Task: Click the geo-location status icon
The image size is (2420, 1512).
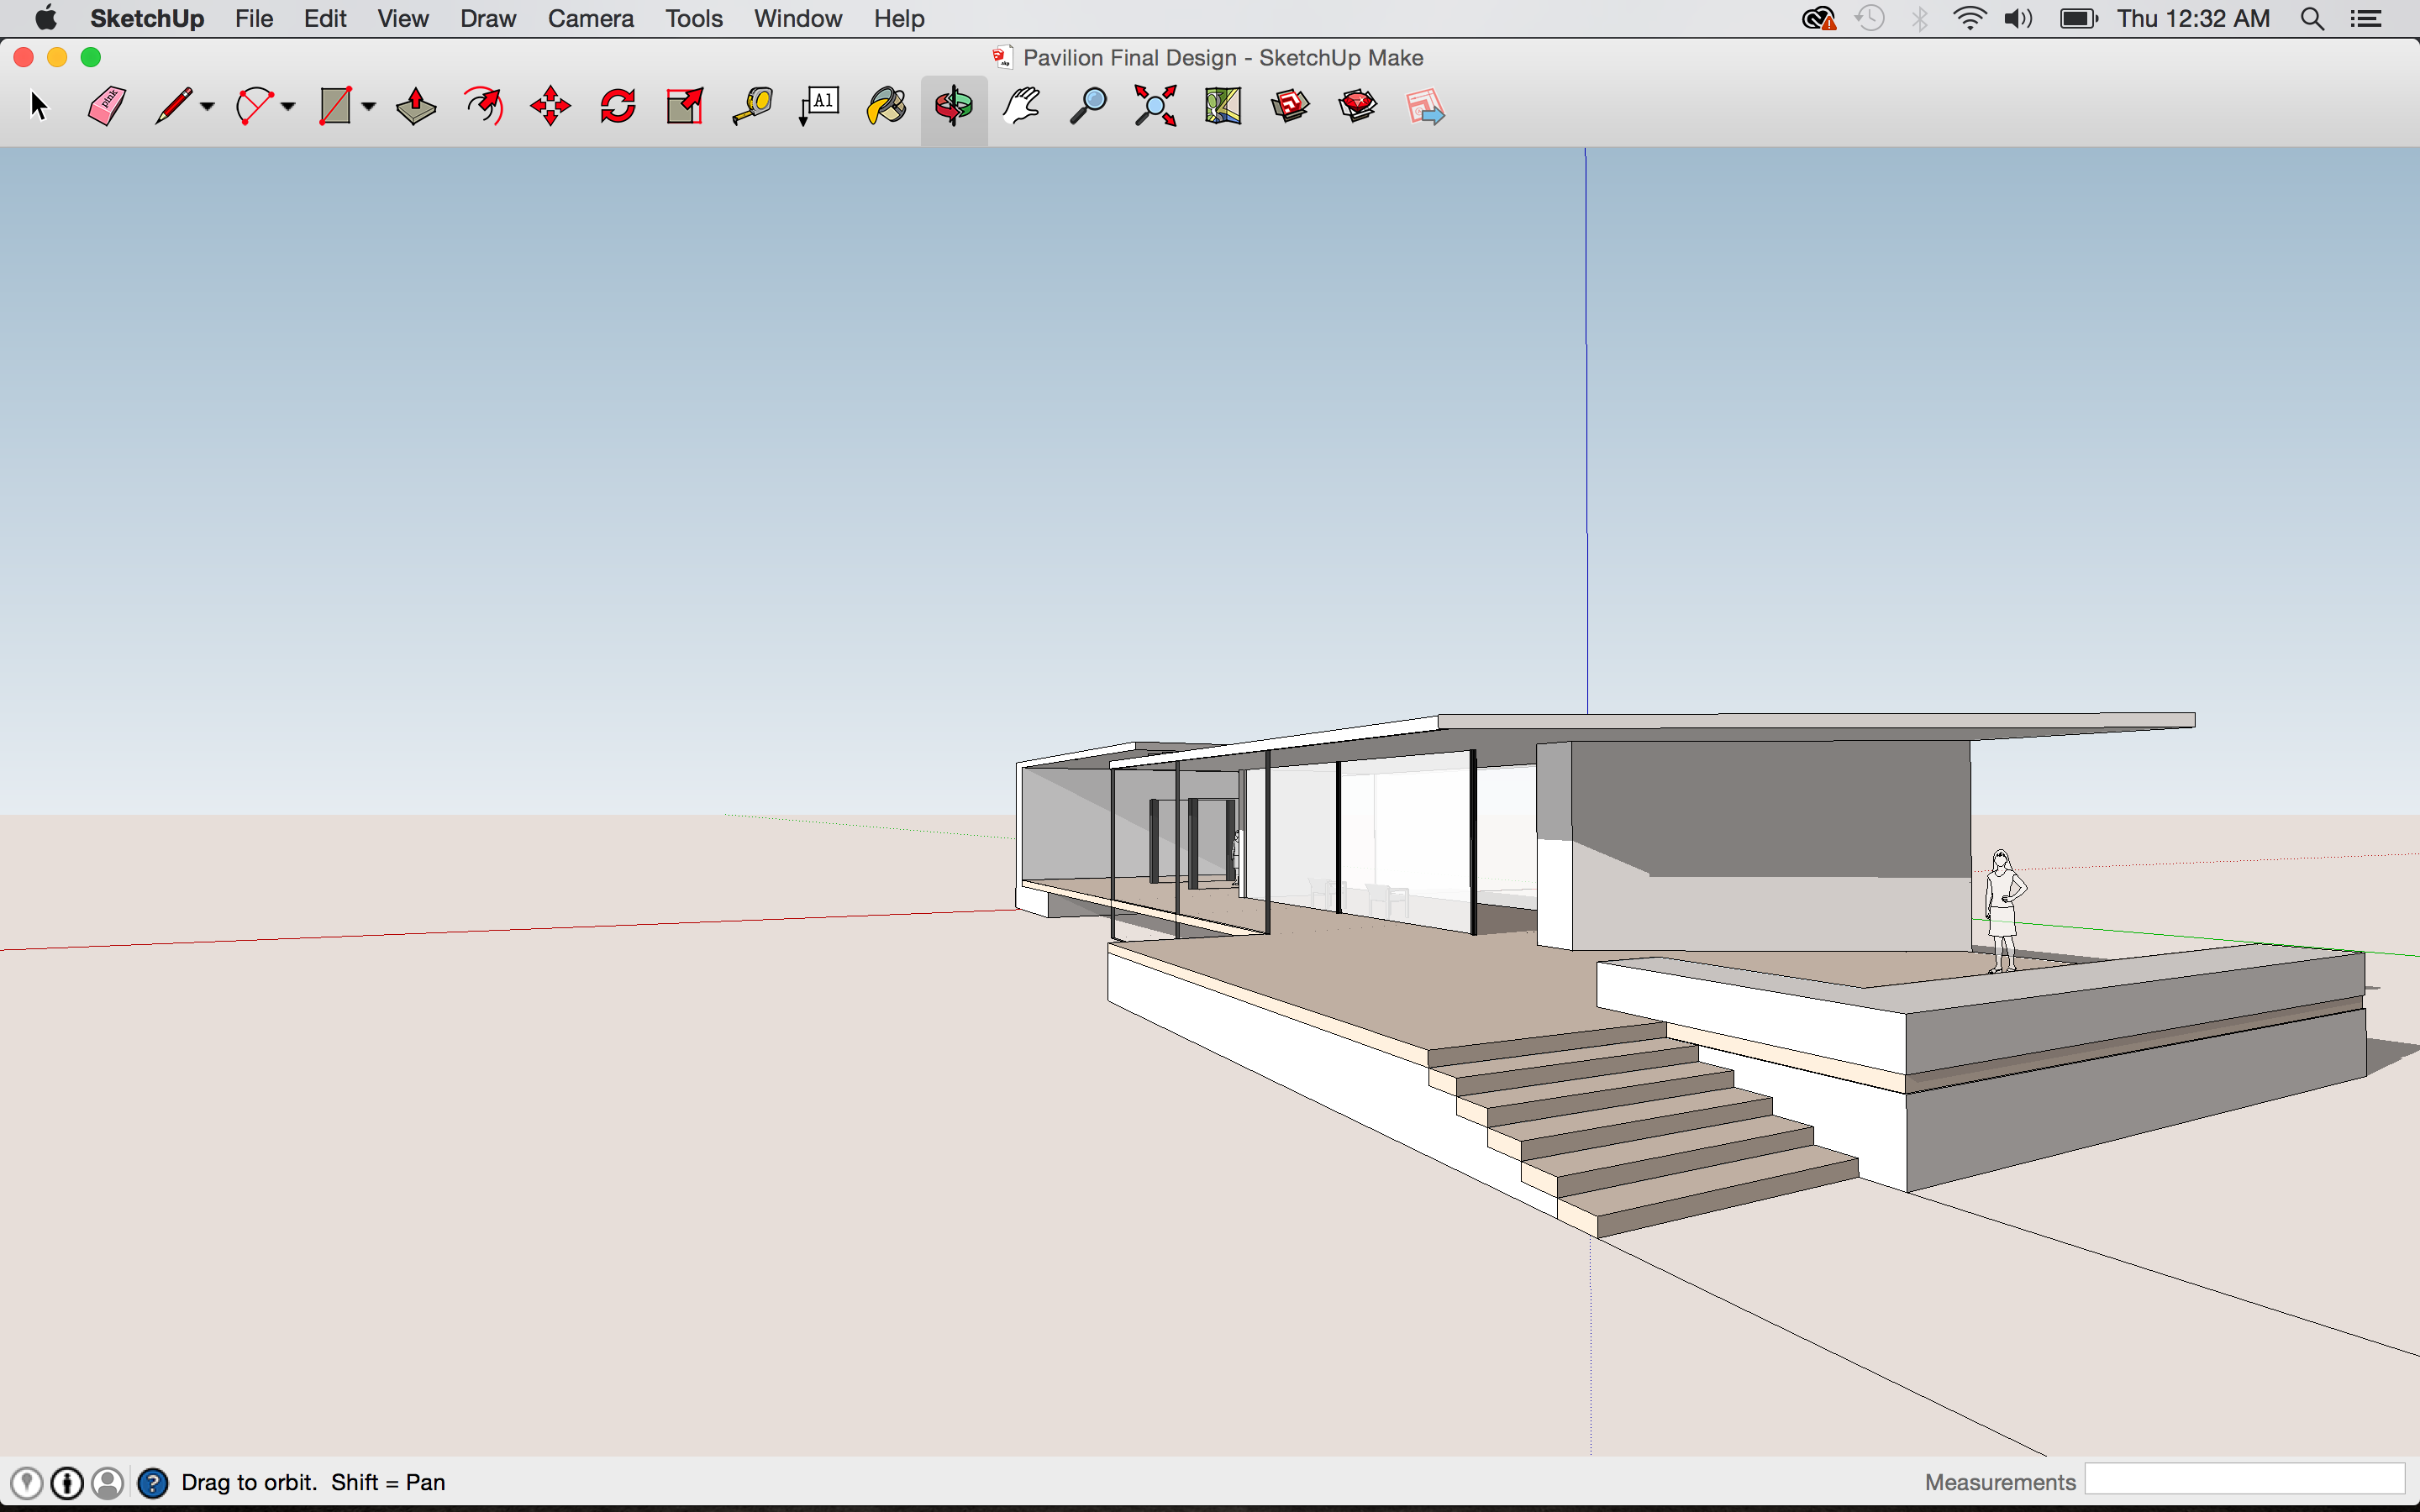Action: (x=26, y=1482)
